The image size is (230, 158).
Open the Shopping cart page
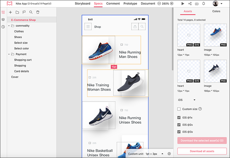click(23, 60)
